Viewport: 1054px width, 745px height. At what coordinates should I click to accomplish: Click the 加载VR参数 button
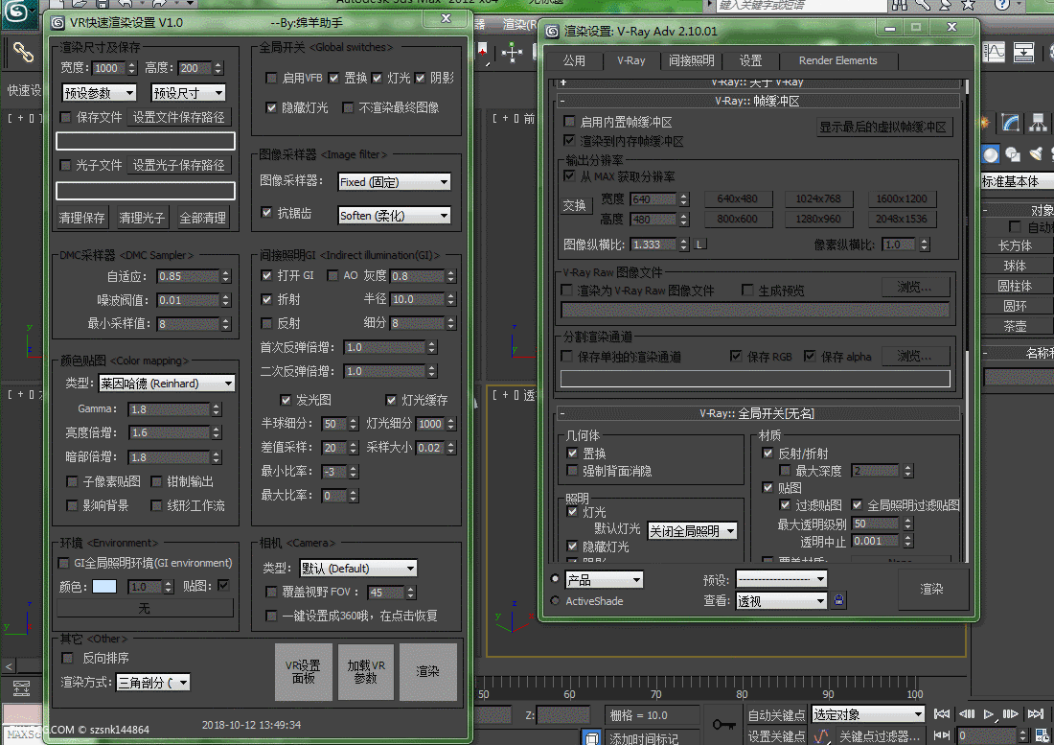coord(365,671)
